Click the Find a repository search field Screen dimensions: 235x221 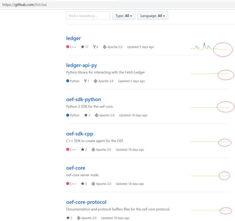click(x=88, y=16)
